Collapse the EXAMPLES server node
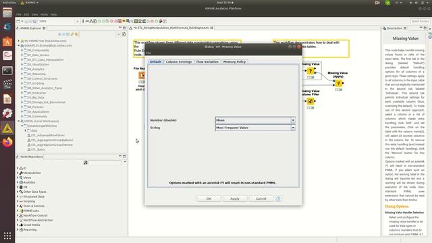Viewport: 432px width, 243px height. (19, 45)
